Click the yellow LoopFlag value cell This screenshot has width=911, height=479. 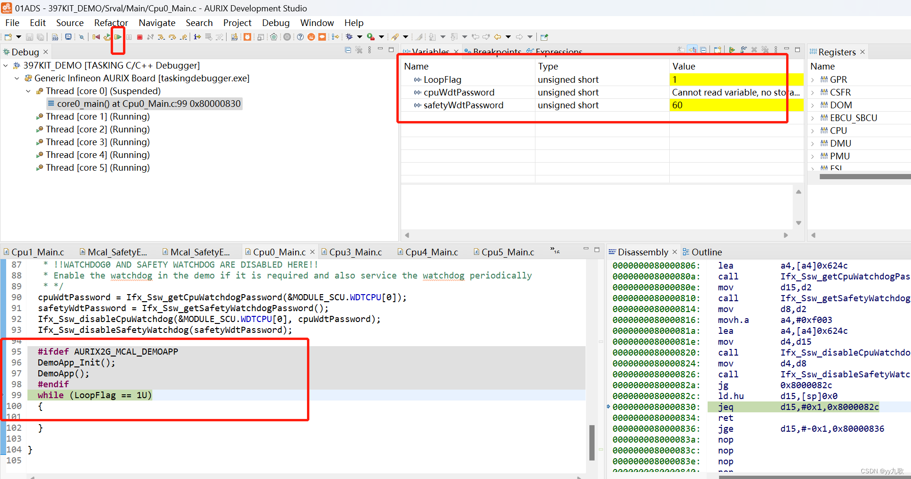coord(736,79)
